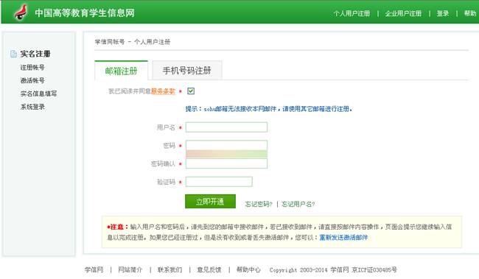Open the 忘记密码? link
Viewport: 479px width, 279px height.
tap(259, 204)
